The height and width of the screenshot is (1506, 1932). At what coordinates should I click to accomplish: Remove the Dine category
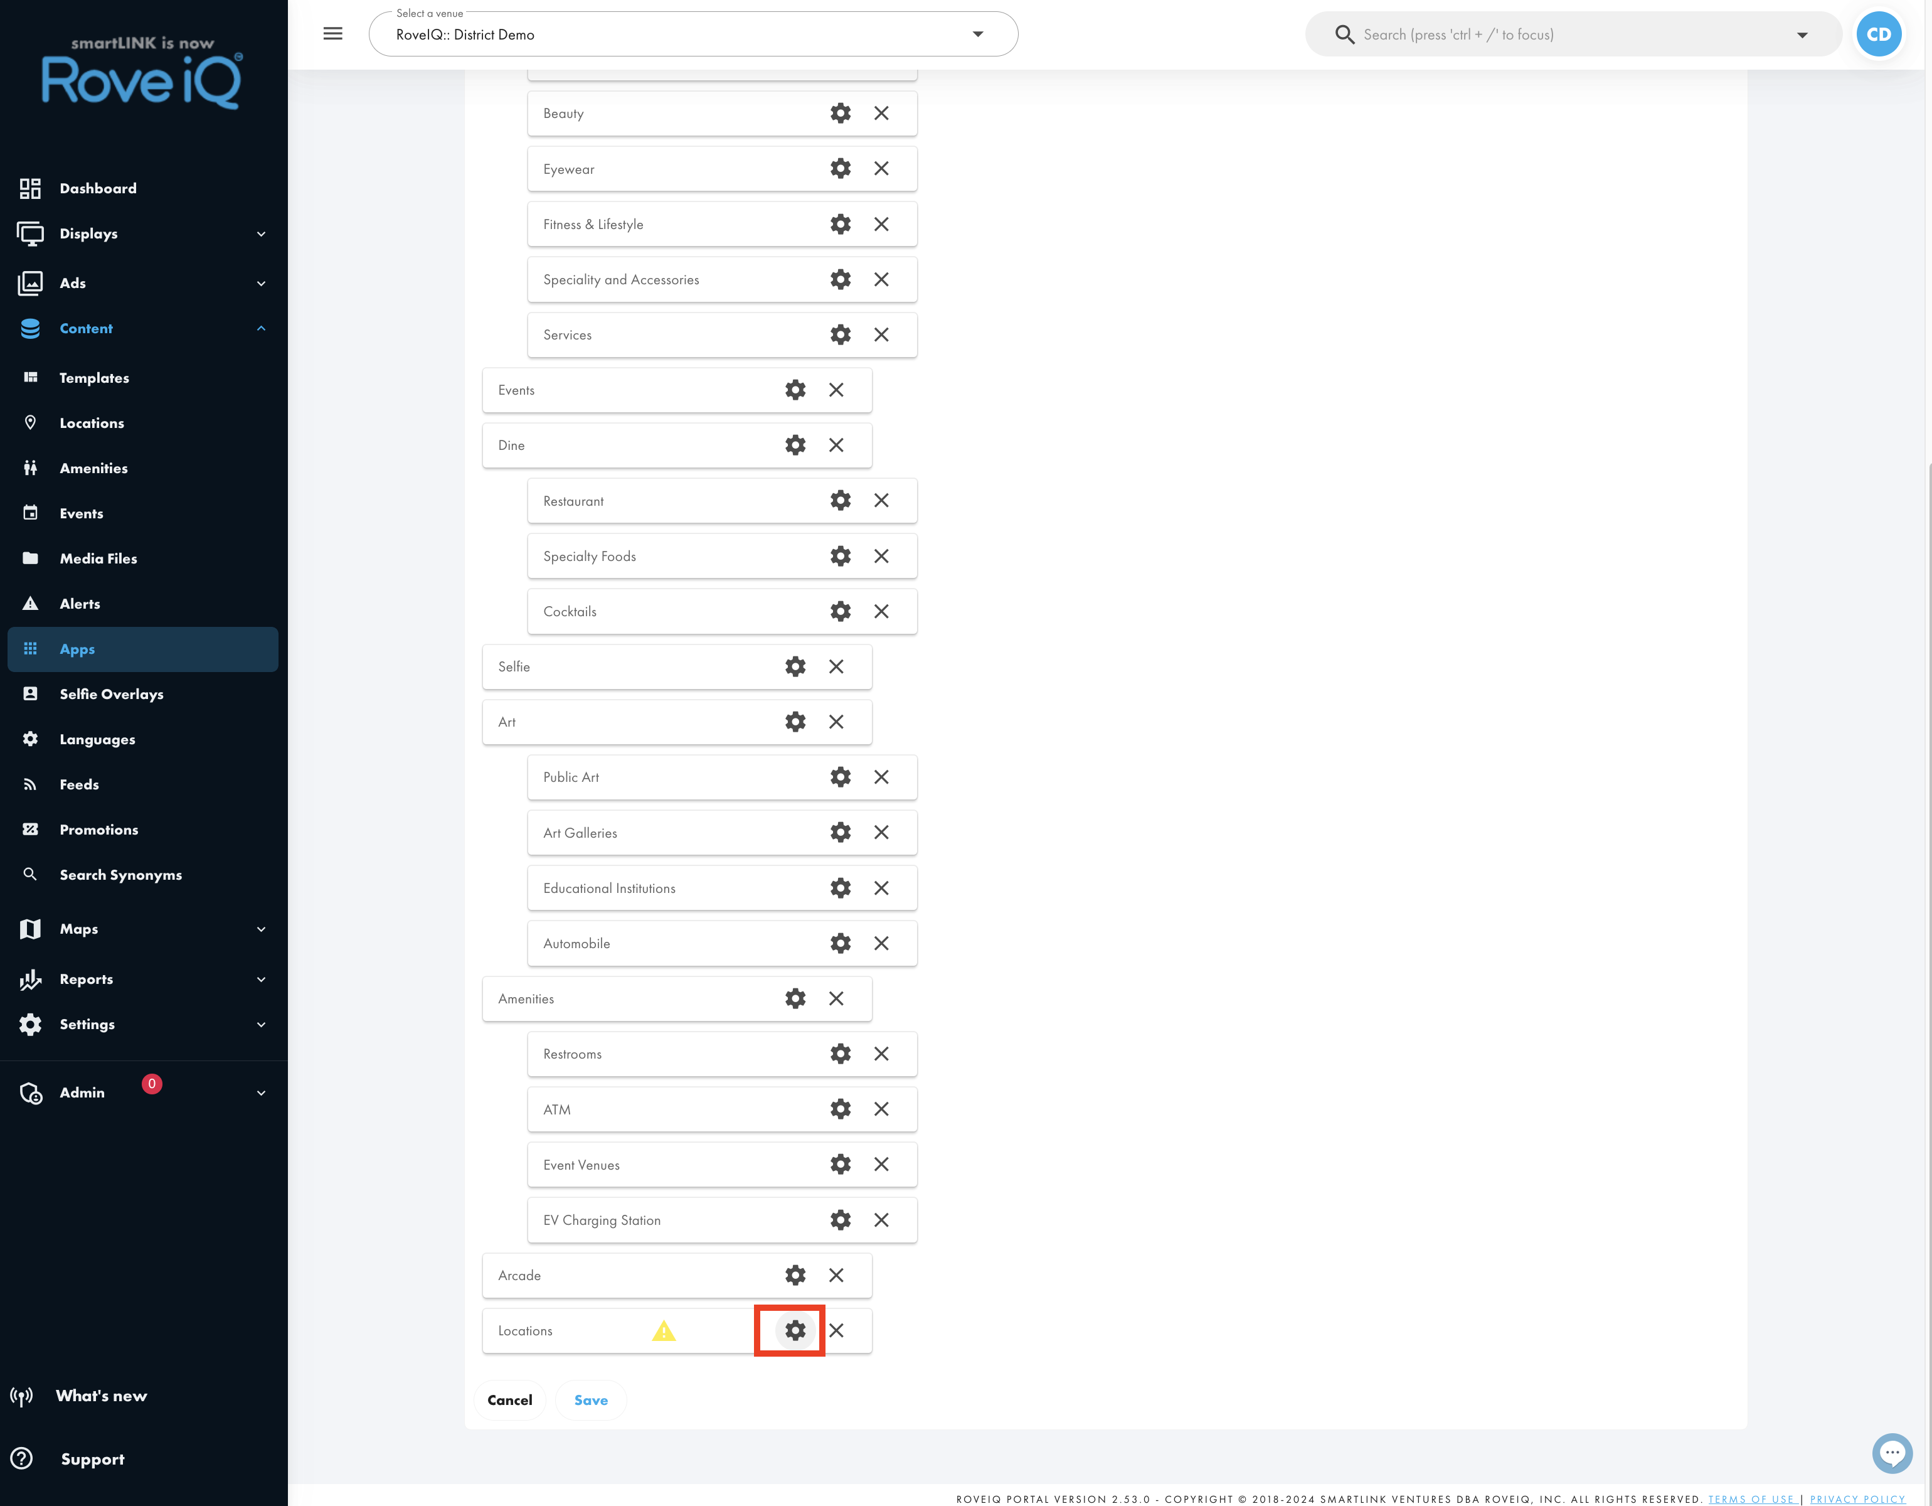836,445
